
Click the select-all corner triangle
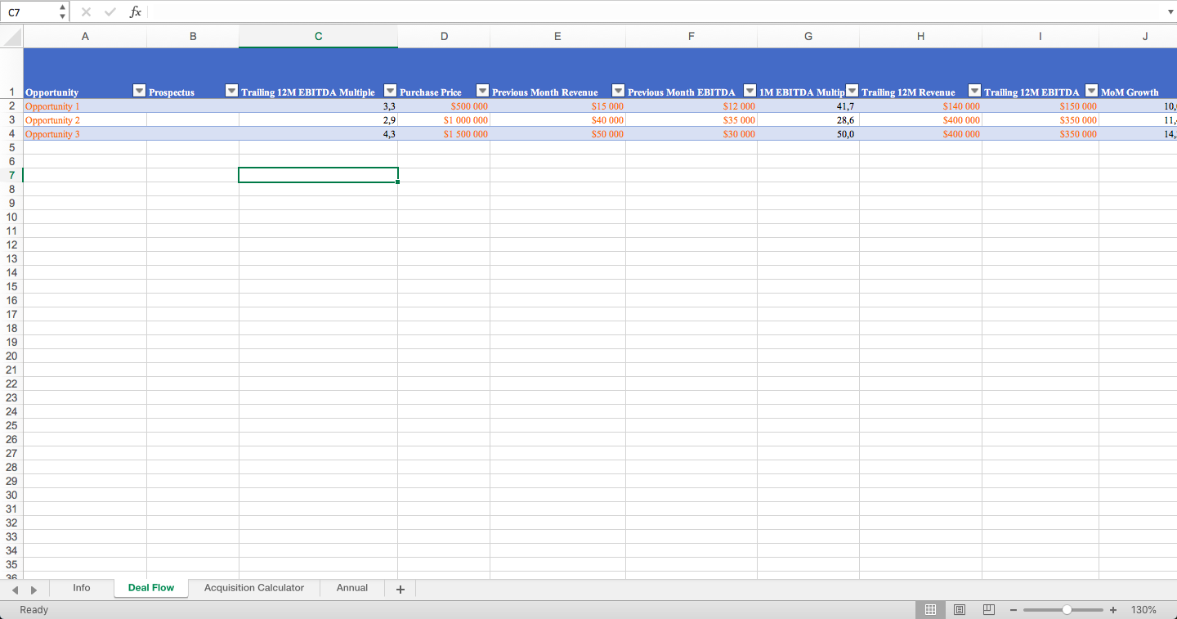(x=11, y=36)
